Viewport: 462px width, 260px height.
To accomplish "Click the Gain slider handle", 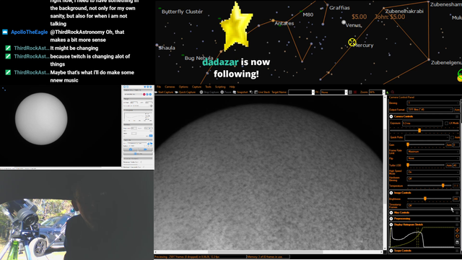I will pyautogui.click(x=408, y=144).
